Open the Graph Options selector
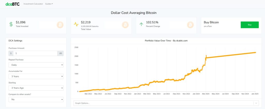Screen dimensions: 265x109 [163, 103]
